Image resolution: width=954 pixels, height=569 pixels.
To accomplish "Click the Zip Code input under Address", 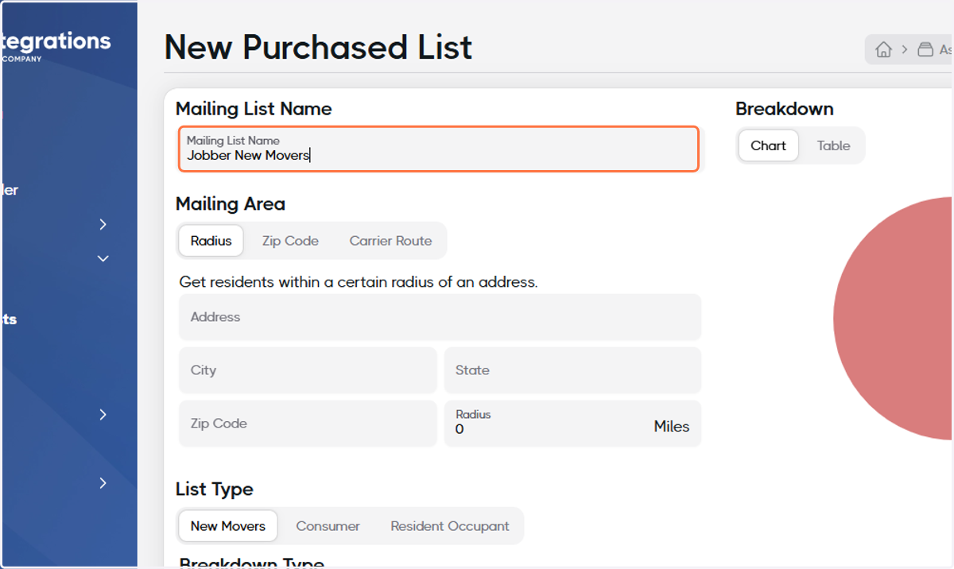I will pos(308,424).
